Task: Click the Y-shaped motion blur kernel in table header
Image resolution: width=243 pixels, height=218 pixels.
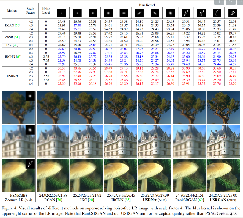Action: coord(186,13)
